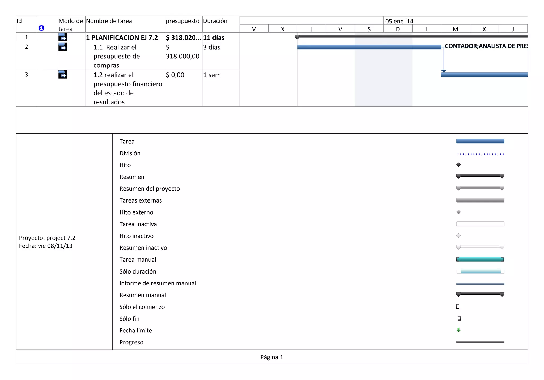Click the 1 sem duration cell
Image resolution: width=544 pixels, height=380 pixels.
click(212, 75)
